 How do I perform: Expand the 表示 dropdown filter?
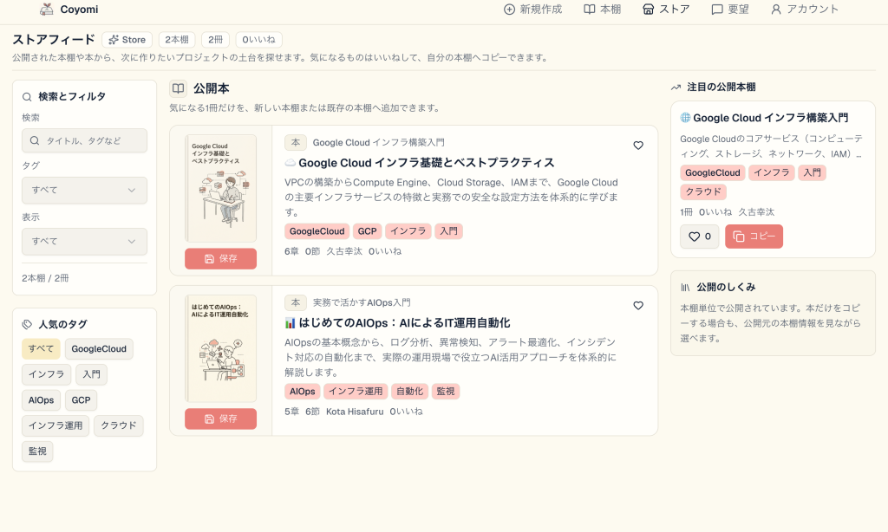point(84,242)
